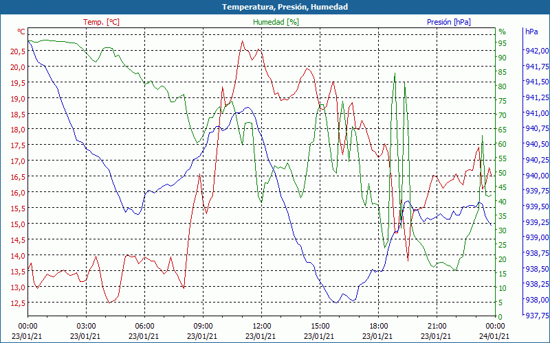This screenshot has width=550, height=343.
Task: Click the '12,5' temperature axis tick
Action: coord(18,303)
